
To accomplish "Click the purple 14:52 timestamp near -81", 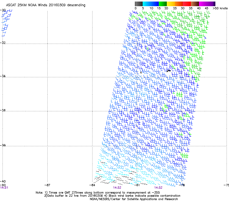I will tap(117, 188).
